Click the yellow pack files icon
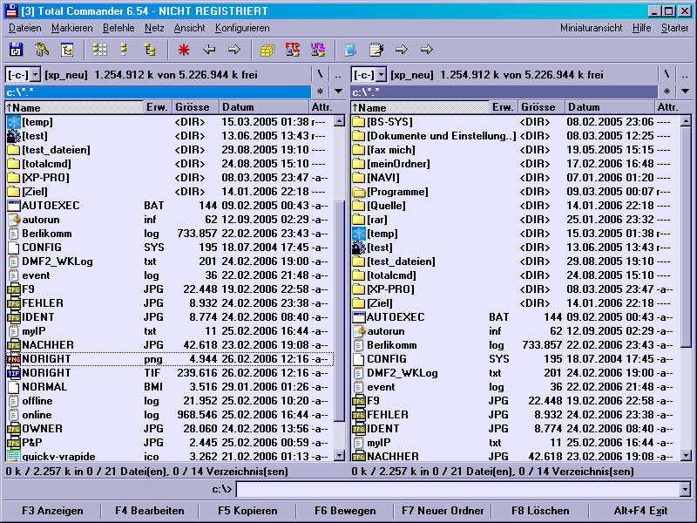Screen dimensions: 697x523 pyautogui.click(x=267, y=50)
